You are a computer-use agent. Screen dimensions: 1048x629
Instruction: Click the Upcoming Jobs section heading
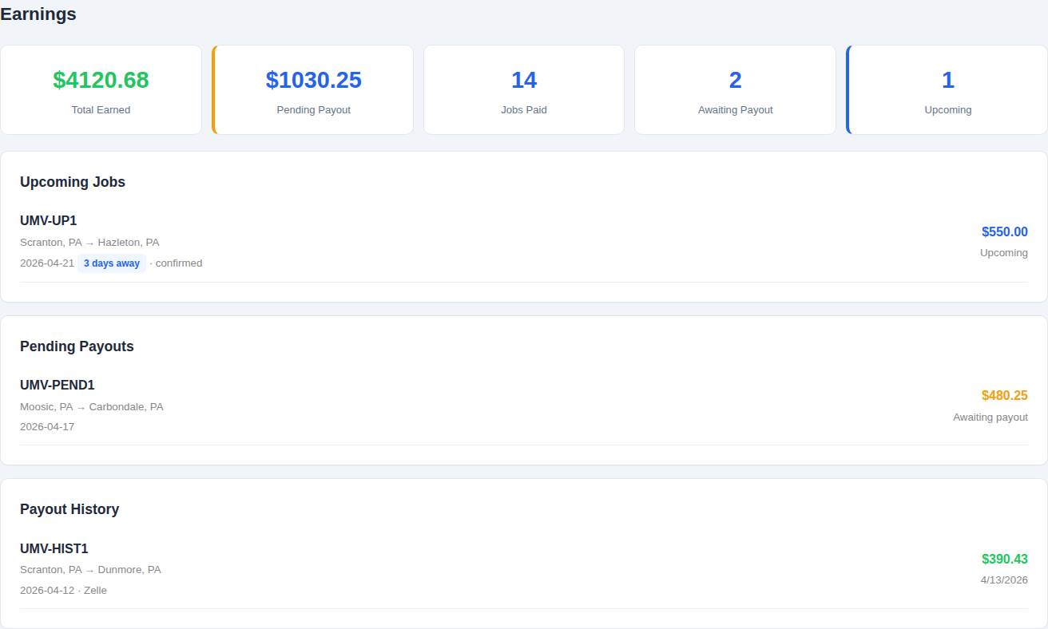pos(73,182)
